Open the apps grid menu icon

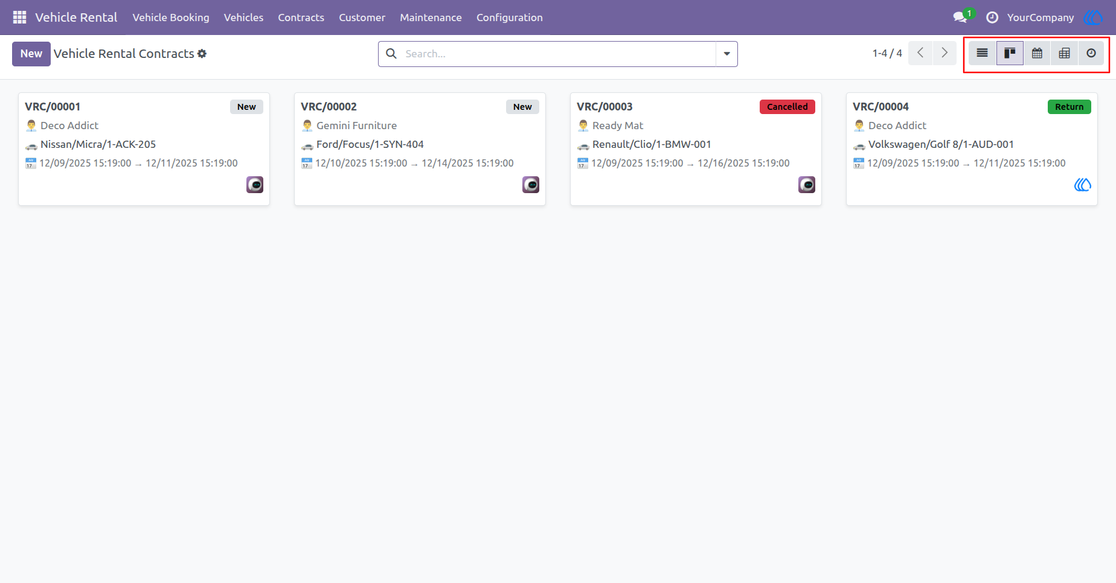(x=19, y=18)
